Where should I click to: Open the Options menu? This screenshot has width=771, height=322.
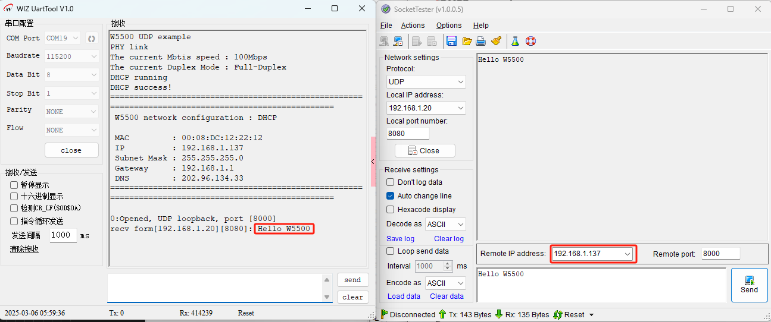(x=448, y=26)
